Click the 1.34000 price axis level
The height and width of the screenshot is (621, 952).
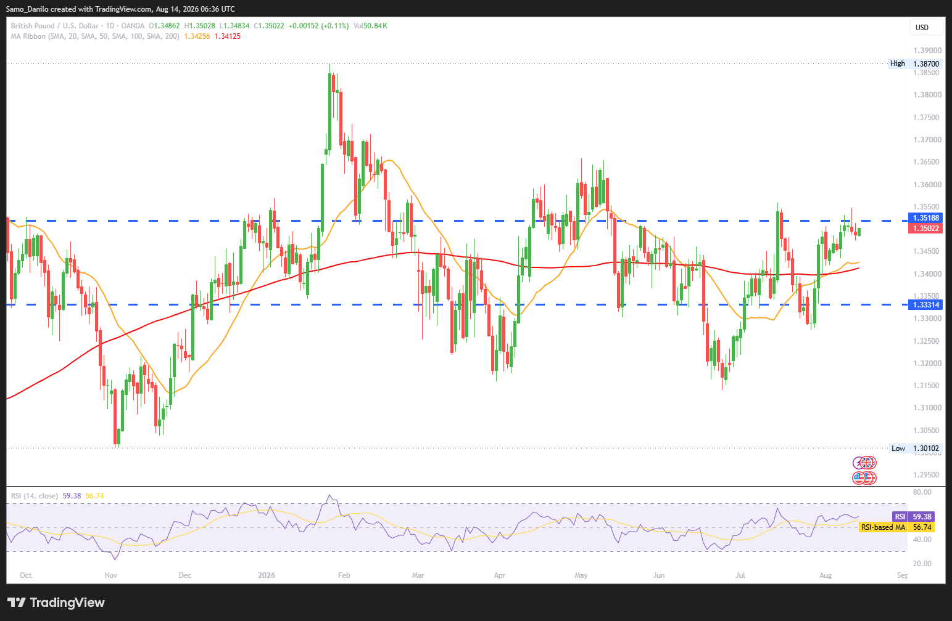click(x=928, y=274)
